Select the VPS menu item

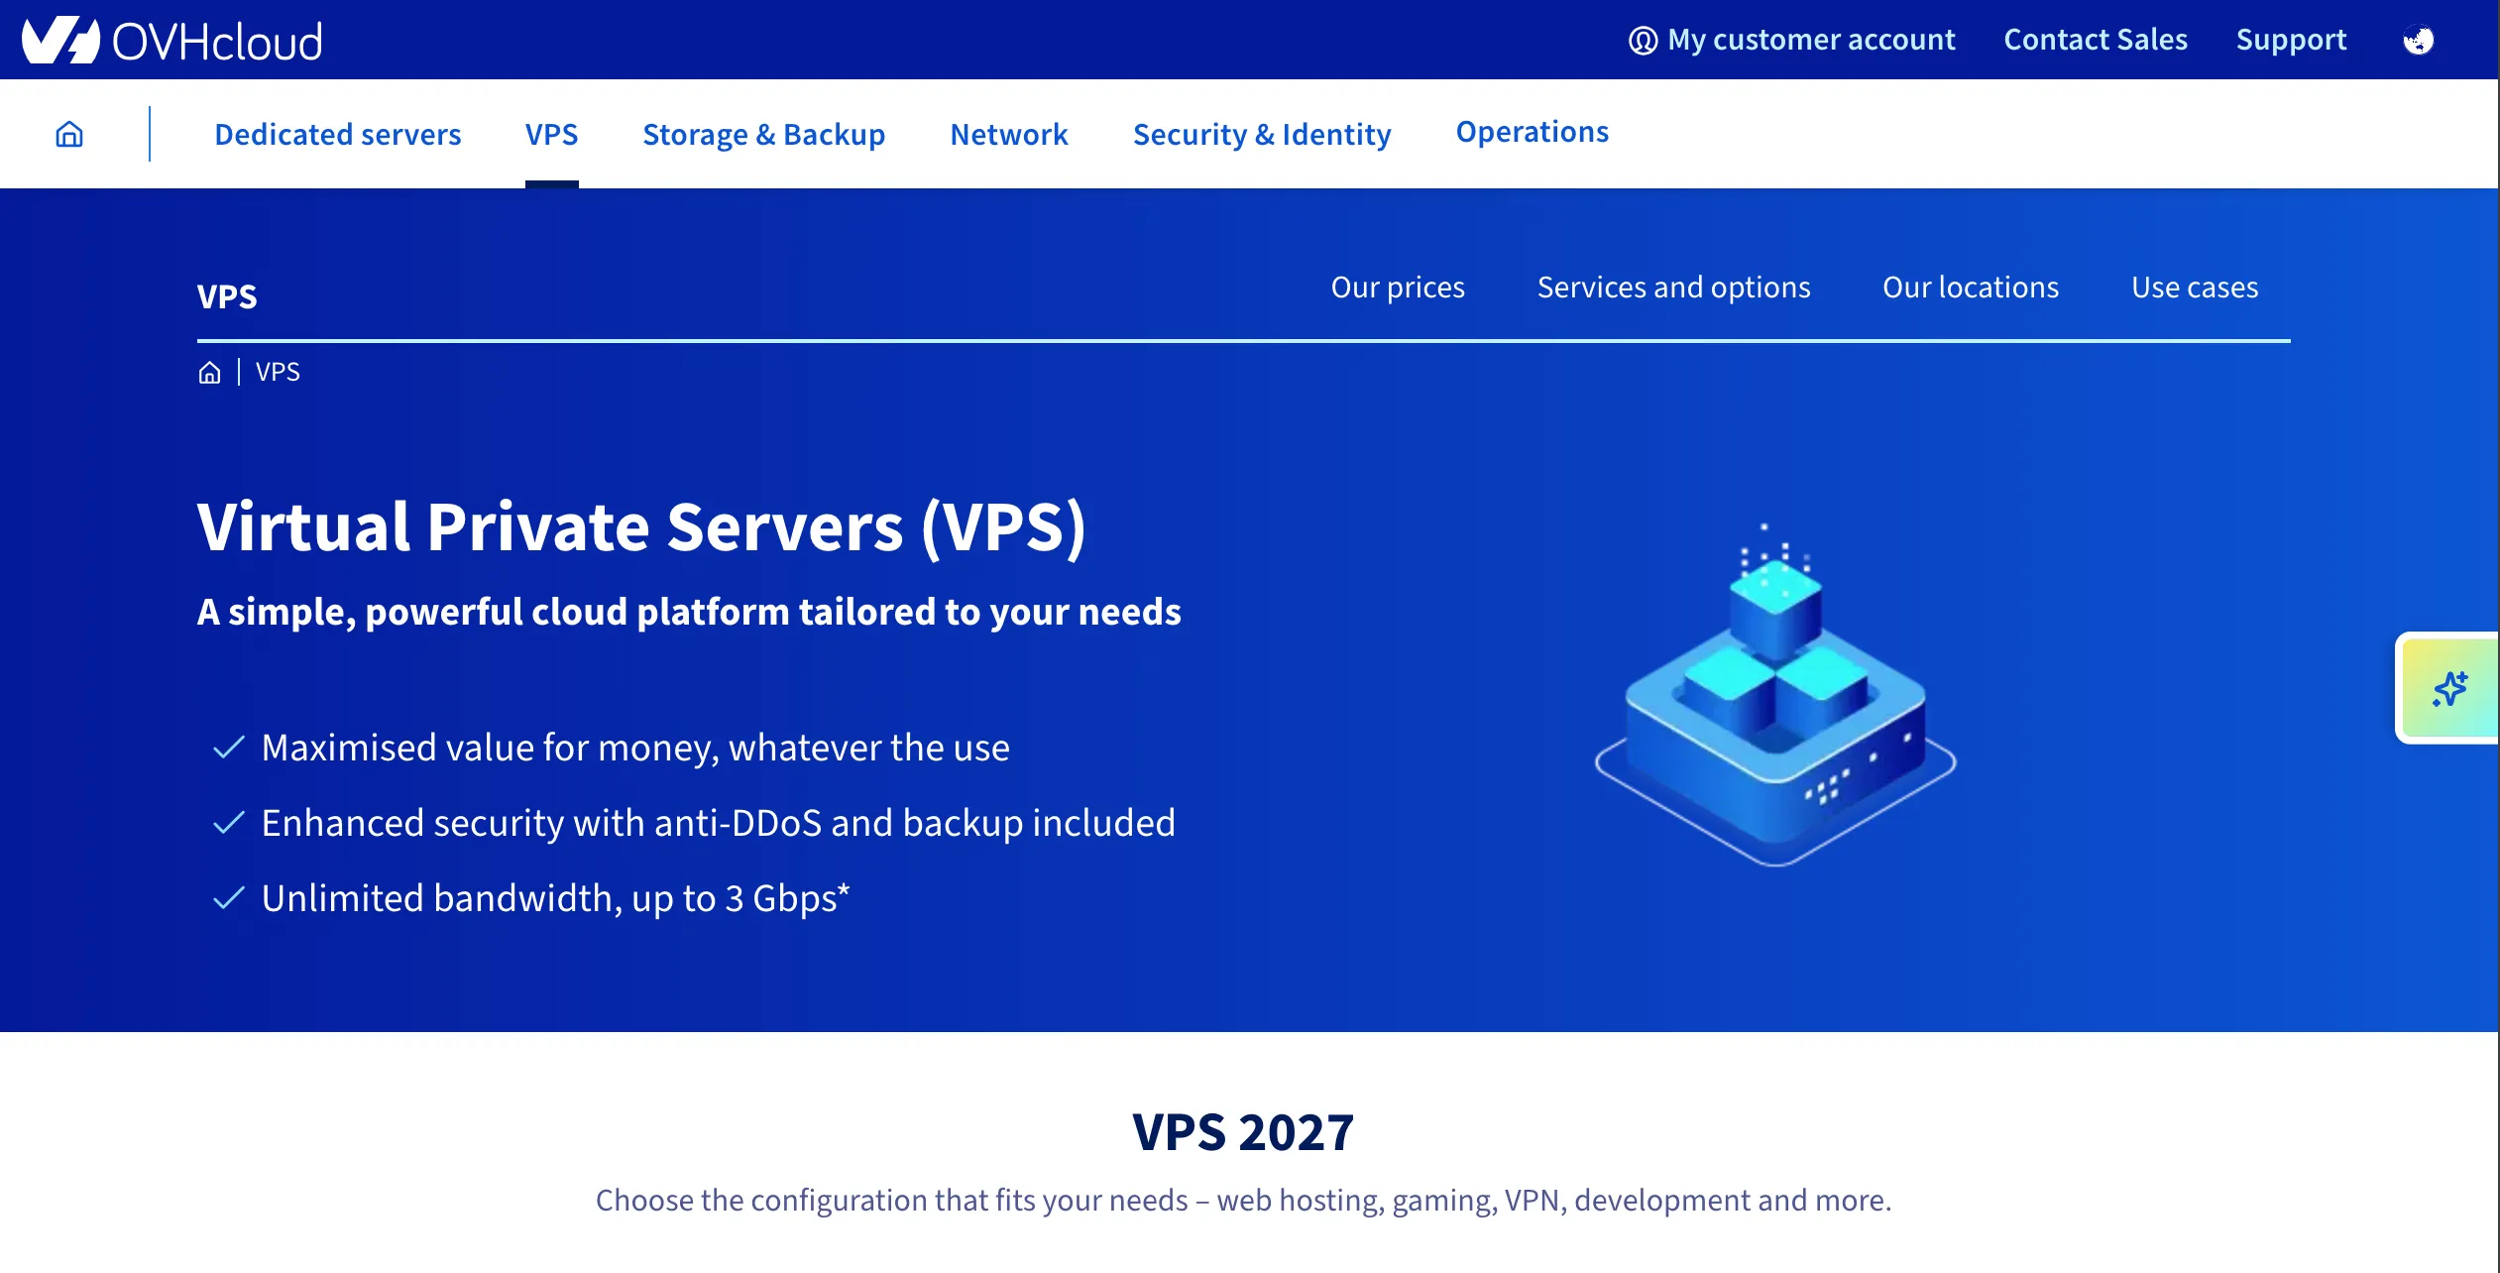tap(551, 134)
